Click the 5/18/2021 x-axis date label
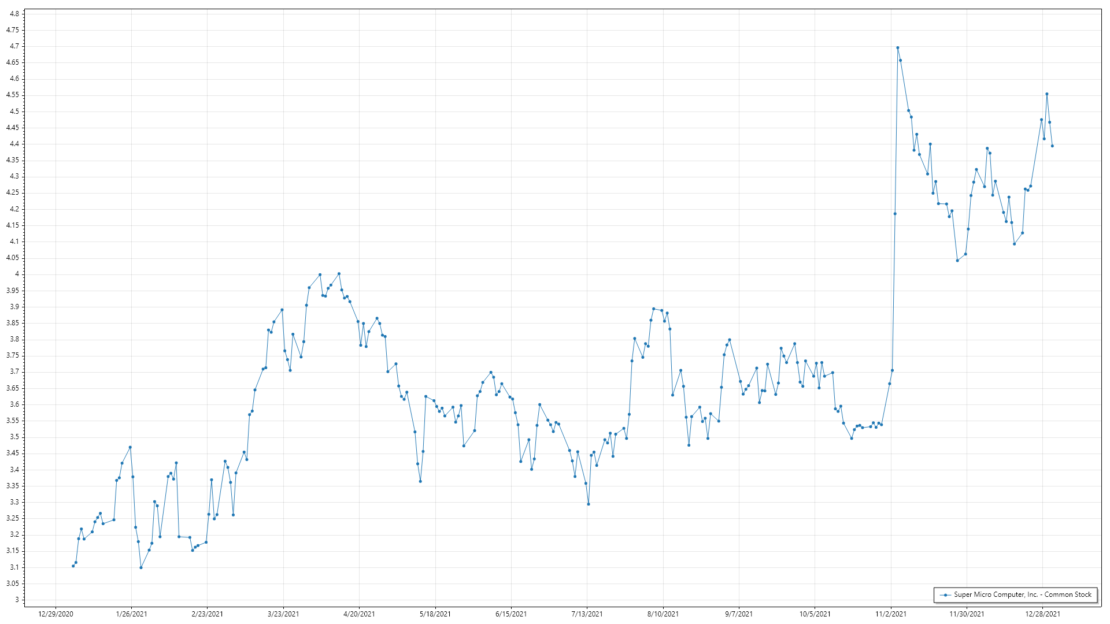Screen dimensions: 1110x624 click(x=435, y=614)
